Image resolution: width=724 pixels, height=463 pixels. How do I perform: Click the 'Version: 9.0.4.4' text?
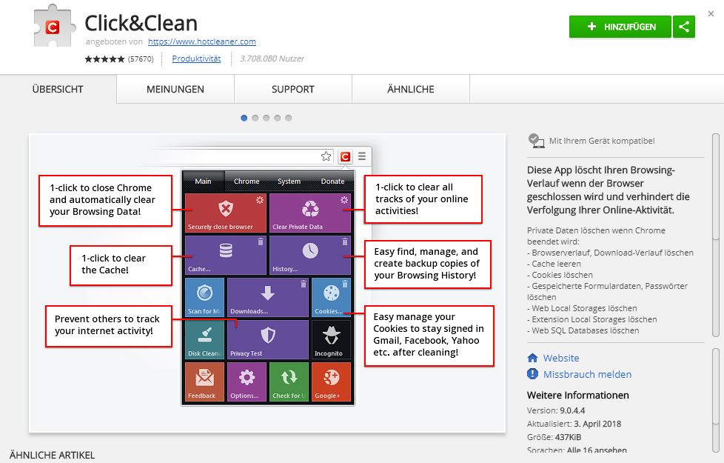(556, 410)
